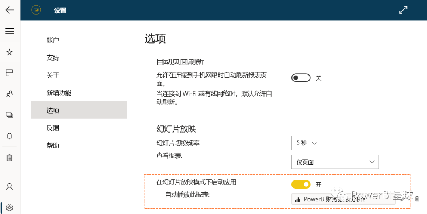Turn off 在幻灯片放映模式下启动应用 switch
The image size is (427, 214).
click(301, 185)
